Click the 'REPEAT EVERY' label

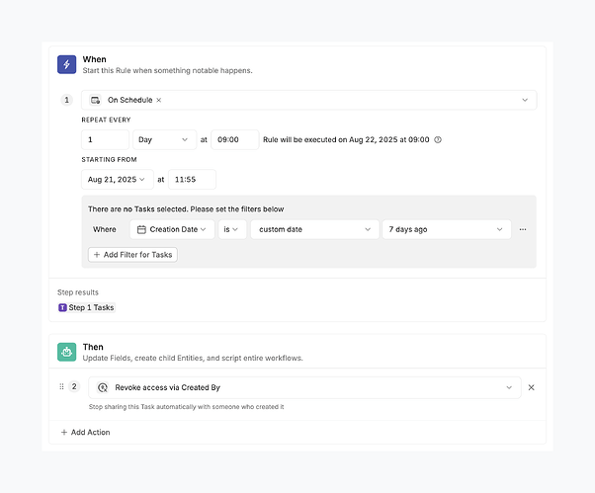[107, 120]
